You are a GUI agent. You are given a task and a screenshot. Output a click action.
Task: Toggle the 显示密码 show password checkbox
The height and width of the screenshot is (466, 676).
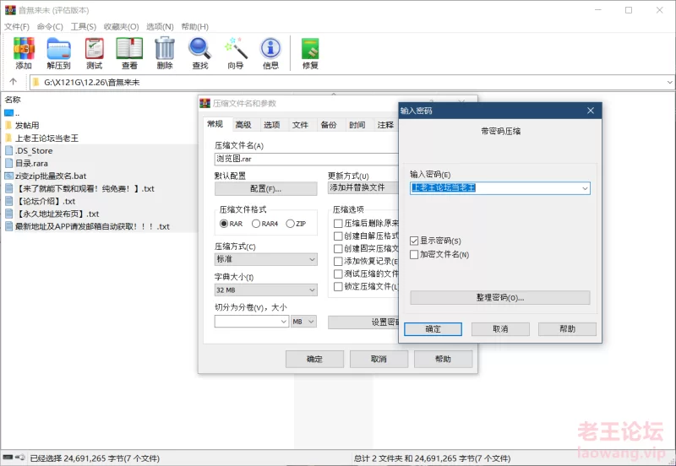pos(414,241)
